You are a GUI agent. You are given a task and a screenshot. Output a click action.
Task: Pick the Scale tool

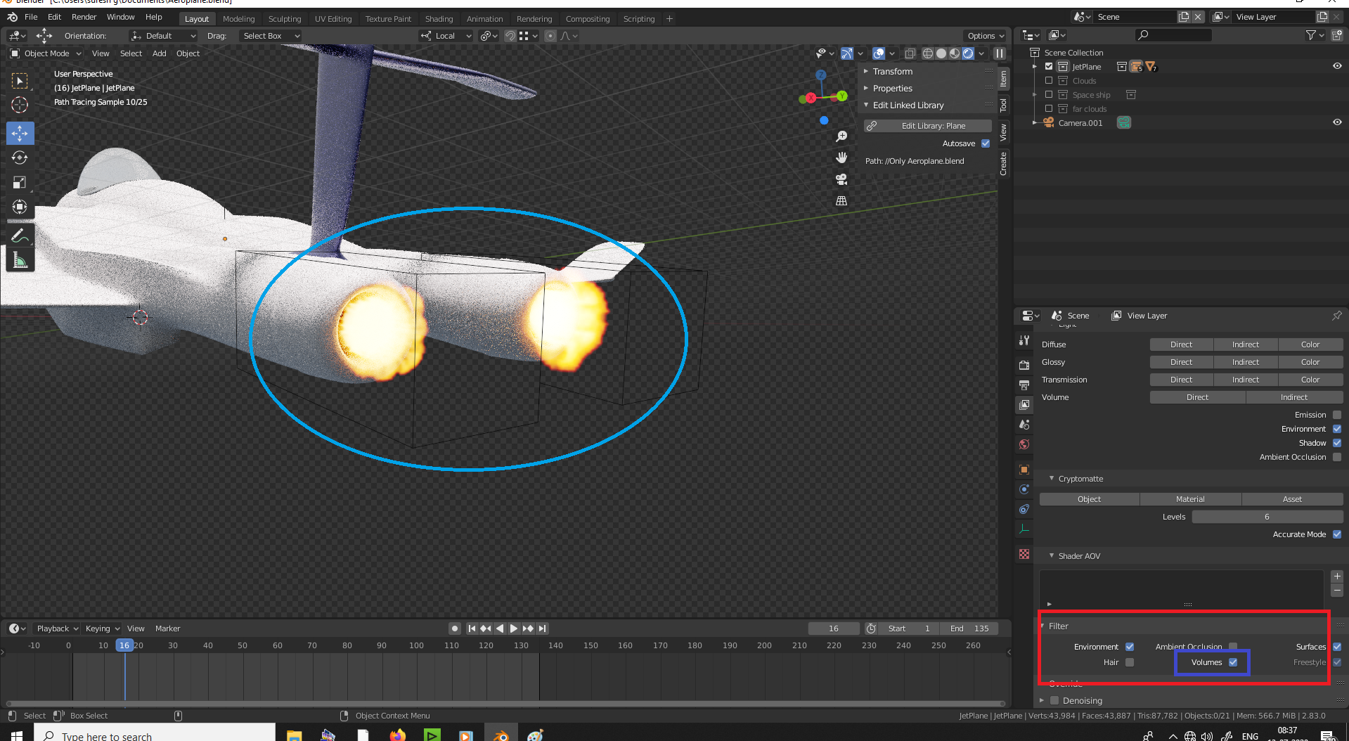tap(20, 182)
